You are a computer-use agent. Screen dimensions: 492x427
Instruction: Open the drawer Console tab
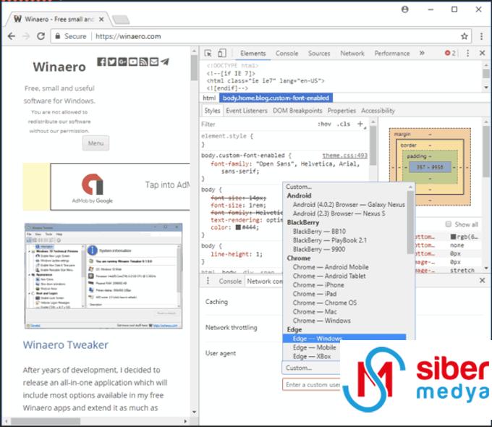click(230, 282)
